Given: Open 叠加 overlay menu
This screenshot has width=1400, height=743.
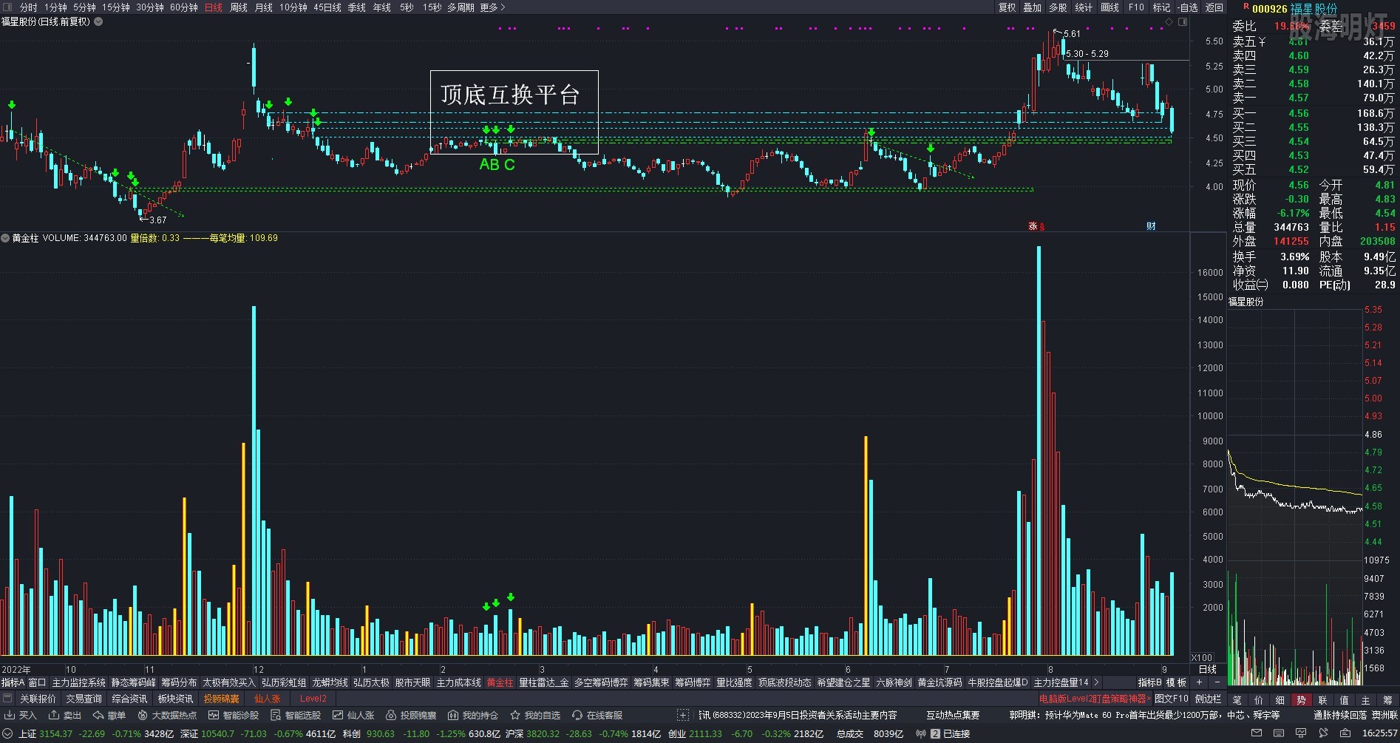Looking at the screenshot, I should pos(1032,7).
